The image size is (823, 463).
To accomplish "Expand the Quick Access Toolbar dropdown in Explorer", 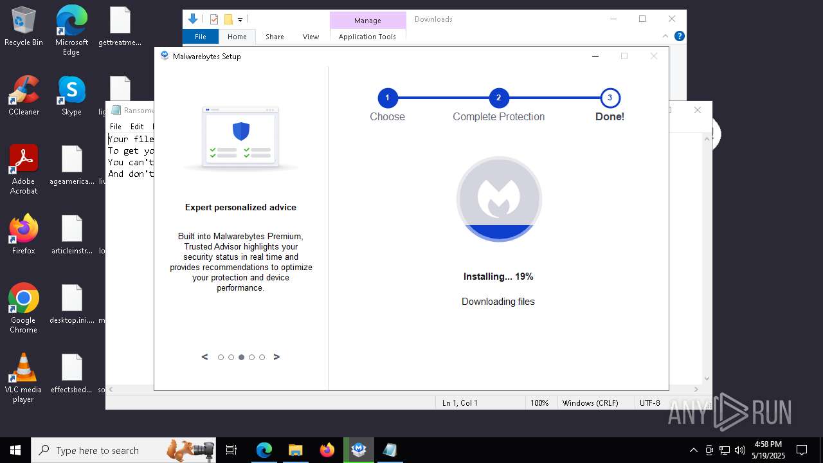I will (240, 20).
